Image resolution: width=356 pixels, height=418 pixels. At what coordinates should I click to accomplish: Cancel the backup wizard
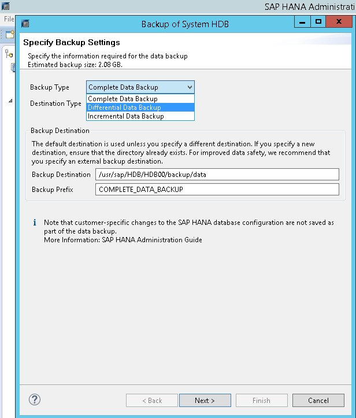pos(318,401)
